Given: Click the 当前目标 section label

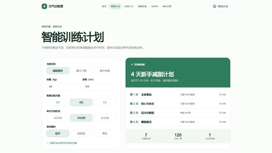Looking at the screenshot, I should pyautogui.click(x=51, y=64).
